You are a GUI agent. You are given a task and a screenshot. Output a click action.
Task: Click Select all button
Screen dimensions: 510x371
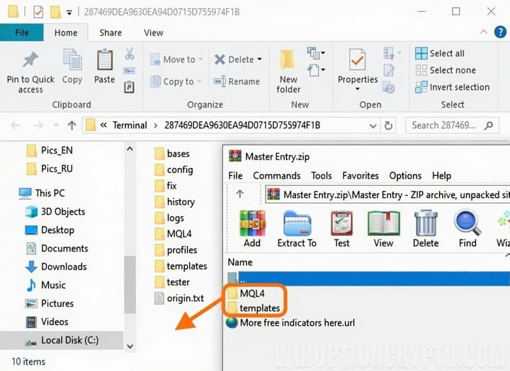coord(440,53)
